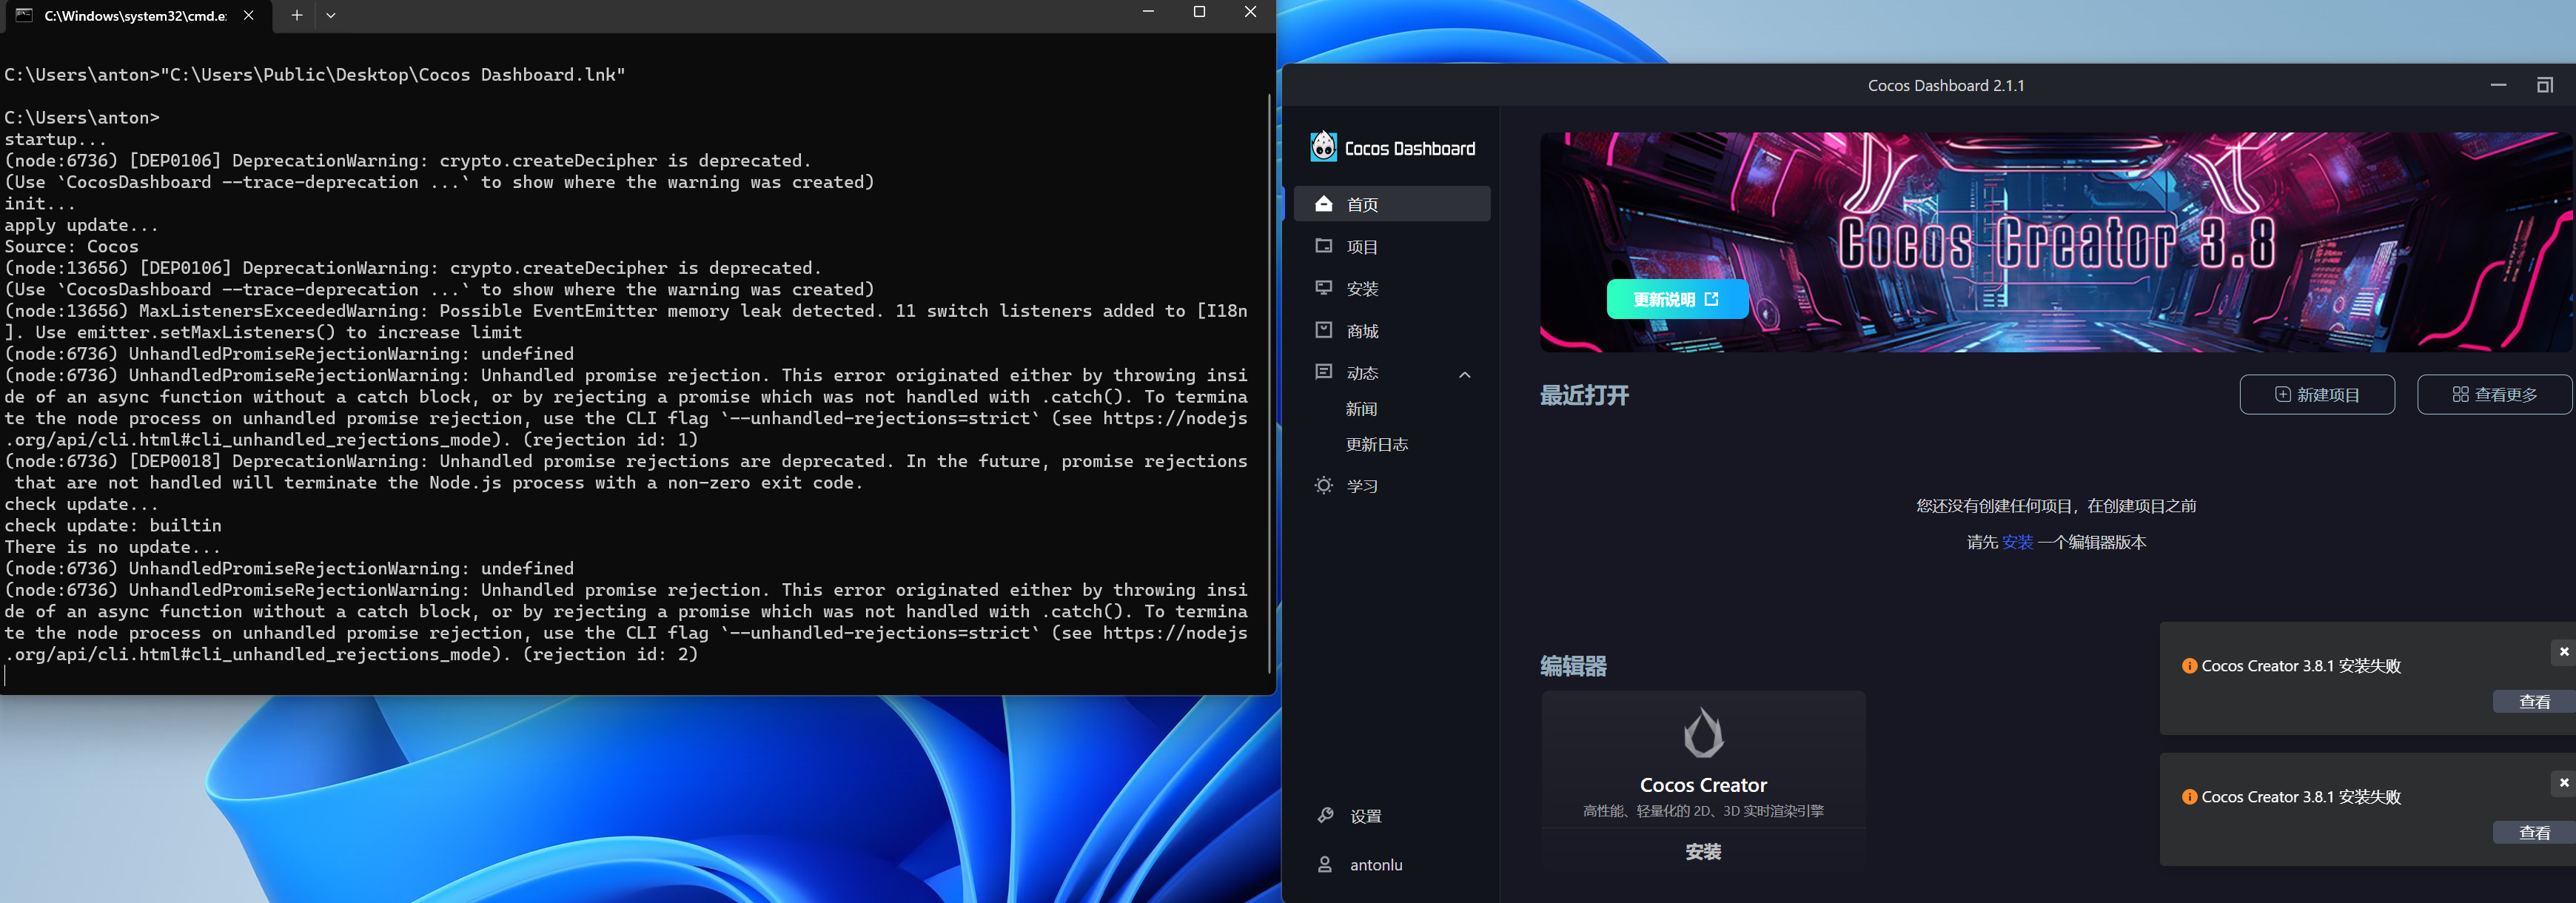Select the 更新日志 changelog submenu item
Screen dimensions: 2576x903
pyautogui.click(x=1376, y=444)
